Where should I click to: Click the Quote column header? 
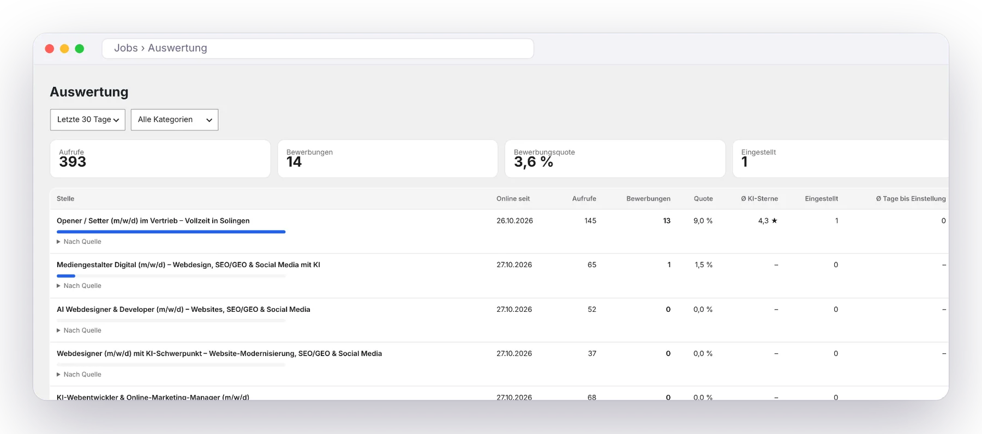[x=703, y=199]
